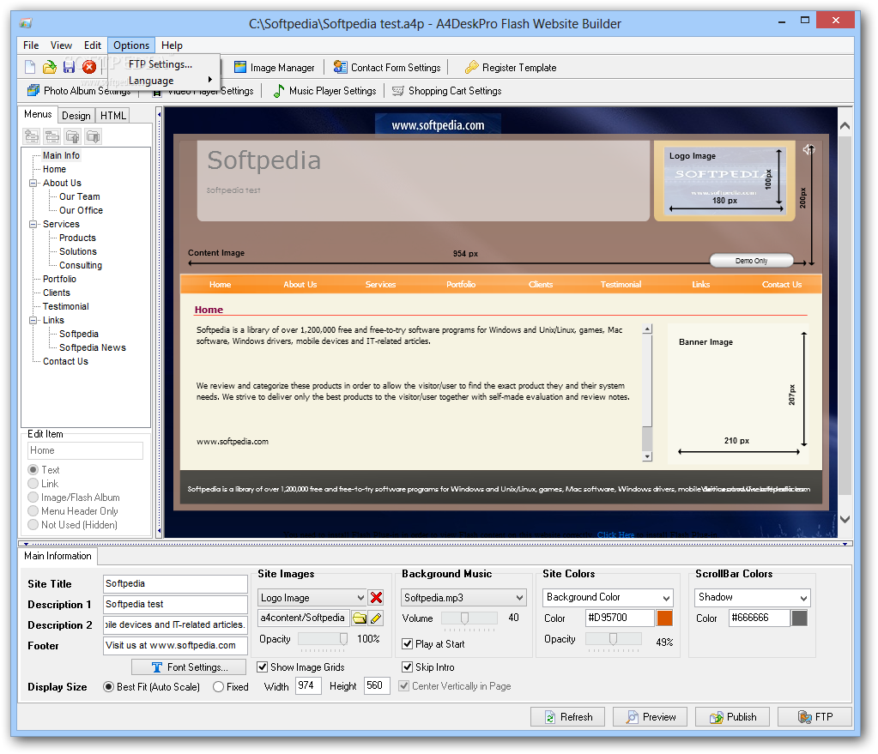
Task: Open the Shadow scrollbar color dropdown
Action: pyautogui.click(x=753, y=597)
